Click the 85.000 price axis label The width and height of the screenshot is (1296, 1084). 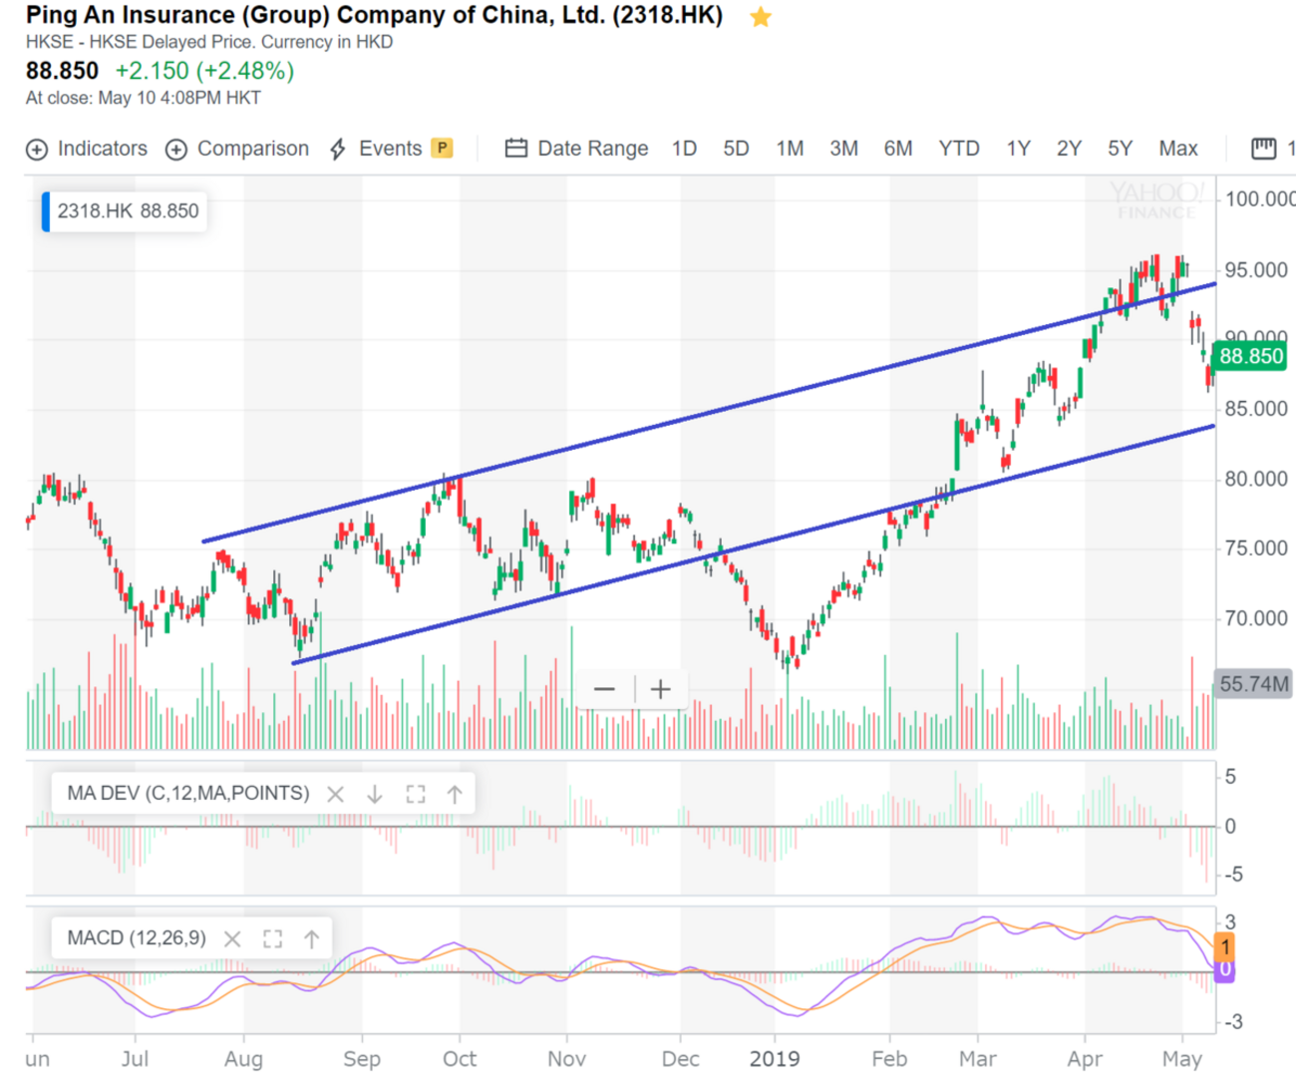pyautogui.click(x=1256, y=409)
